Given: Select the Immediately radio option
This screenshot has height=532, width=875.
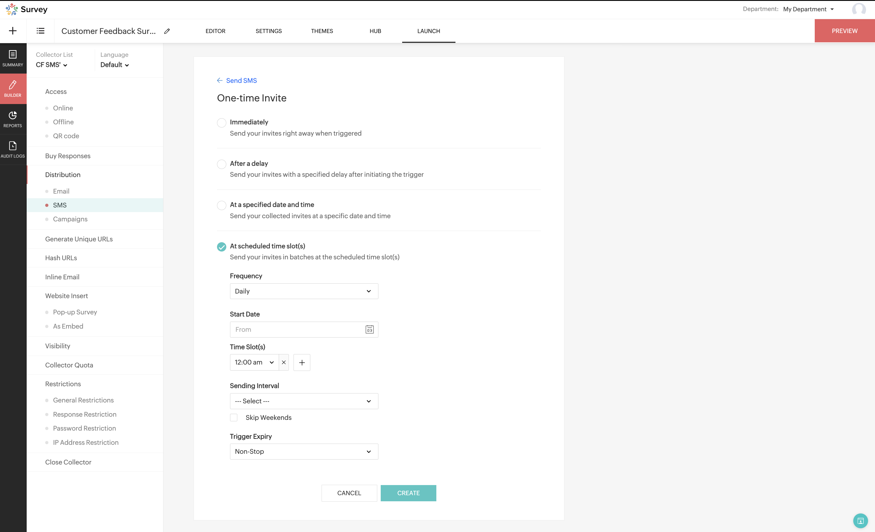Looking at the screenshot, I should coord(222,123).
